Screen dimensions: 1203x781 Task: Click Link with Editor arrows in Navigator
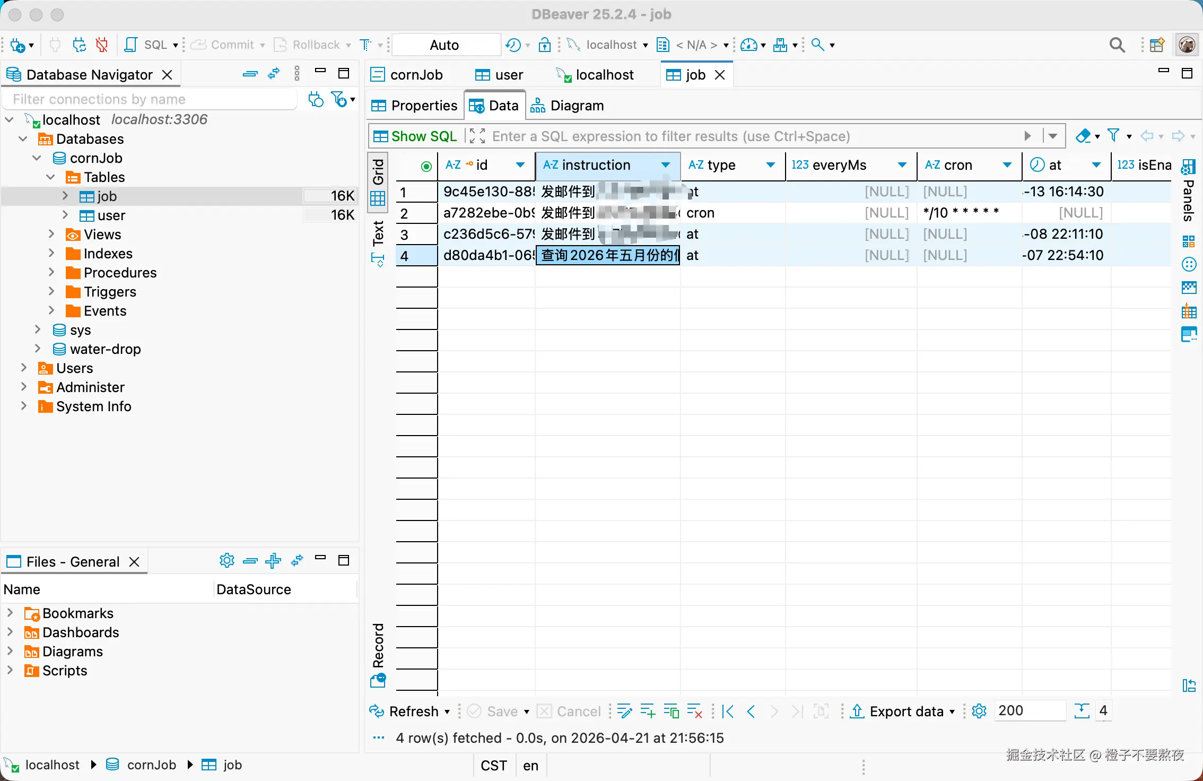274,74
